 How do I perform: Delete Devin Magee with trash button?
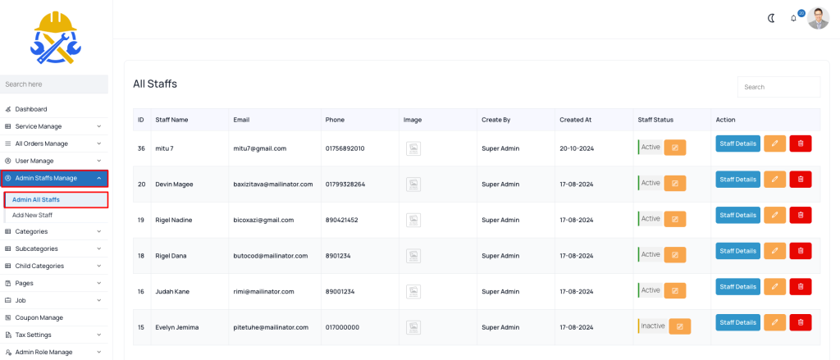[x=801, y=180]
